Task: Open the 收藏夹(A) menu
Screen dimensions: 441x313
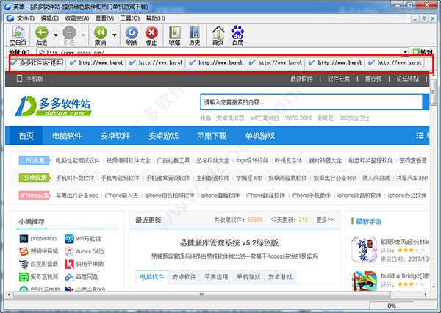Action: coord(77,18)
